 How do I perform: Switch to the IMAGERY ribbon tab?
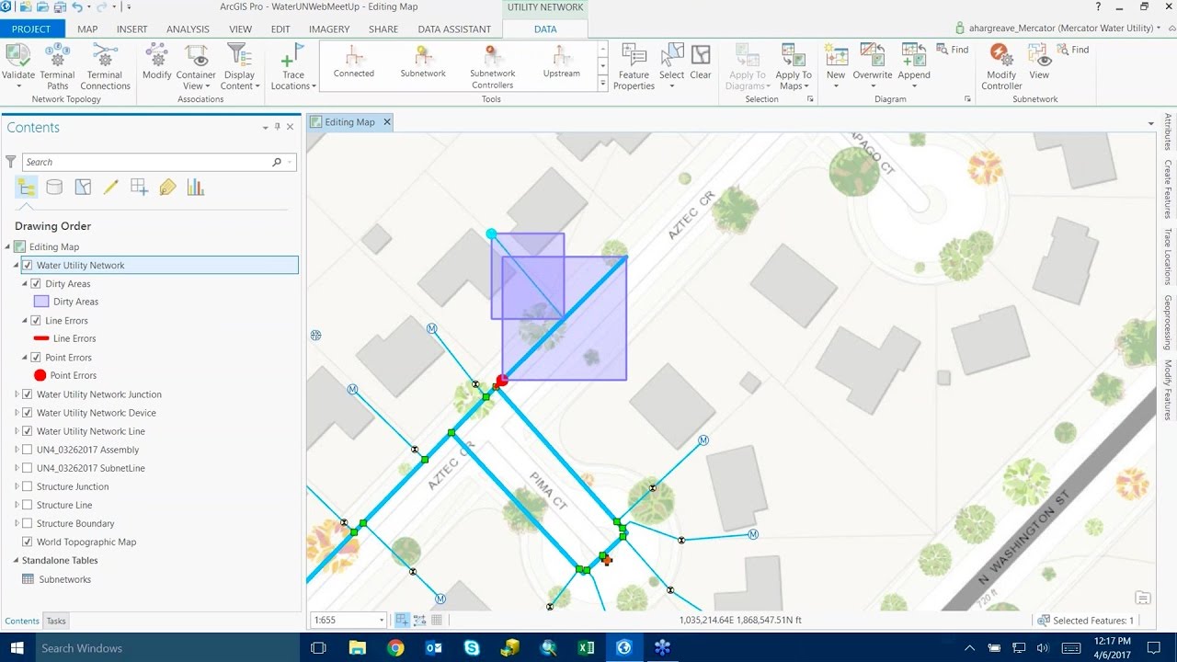click(x=329, y=29)
